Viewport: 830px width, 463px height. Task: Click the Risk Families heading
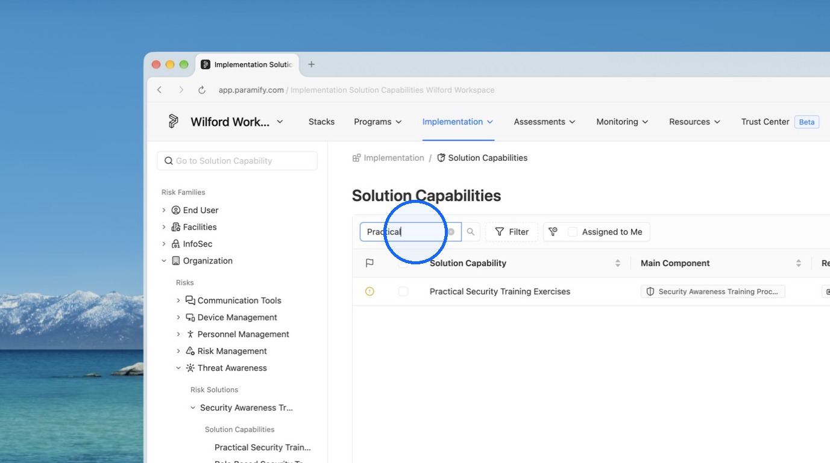pyautogui.click(x=183, y=193)
